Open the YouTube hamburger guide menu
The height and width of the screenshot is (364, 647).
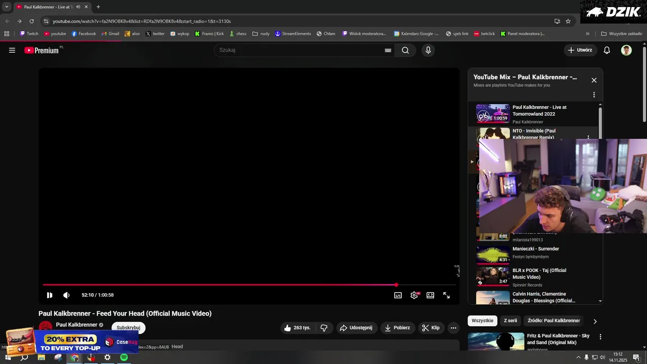tap(12, 50)
